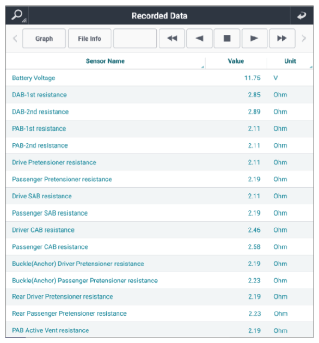This screenshot has height=343, width=319.
Task: Click the V unit for Battery Voltage
Action: click(x=275, y=78)
